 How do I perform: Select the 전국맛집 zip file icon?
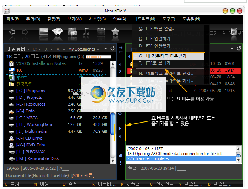coord(11,84)
